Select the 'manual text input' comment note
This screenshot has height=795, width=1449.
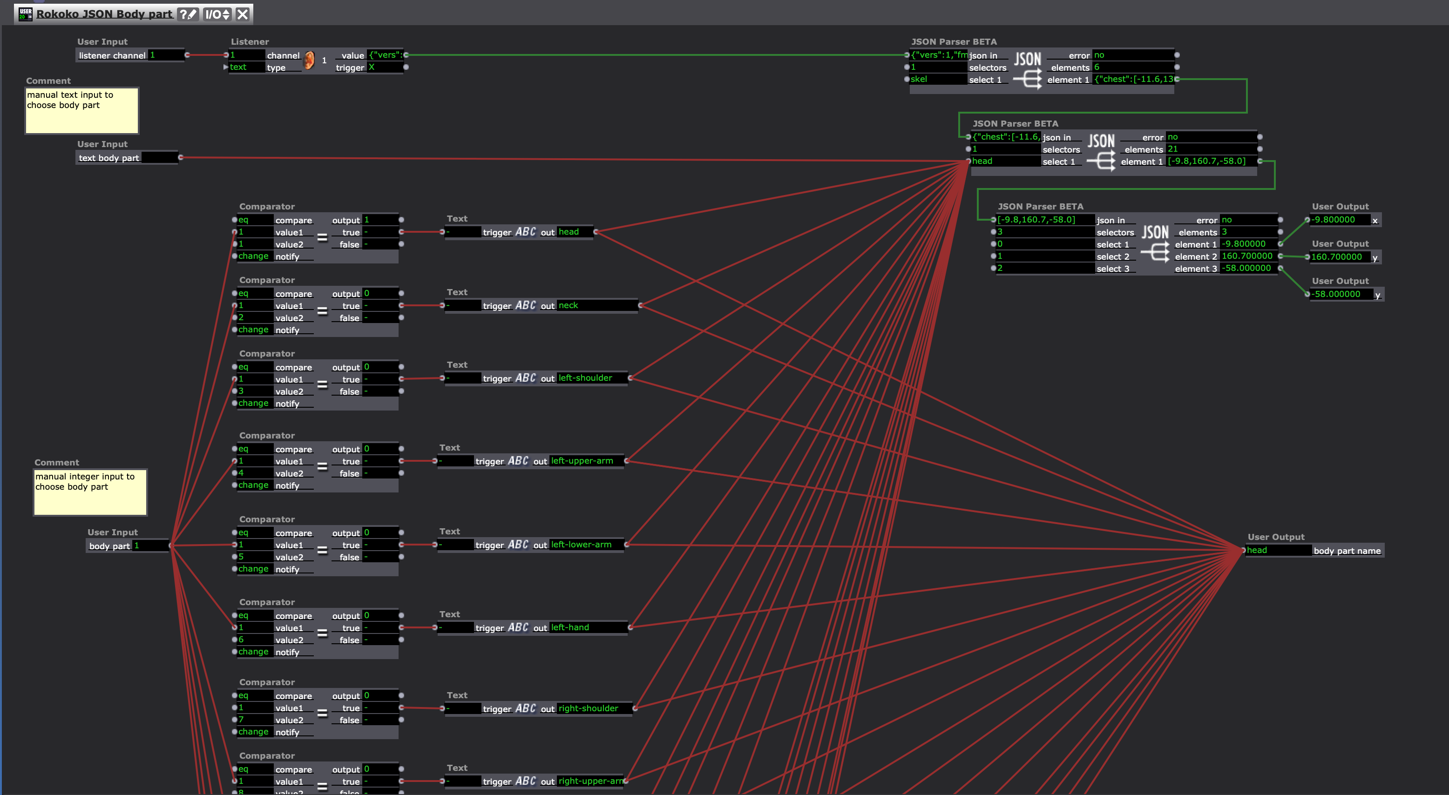coord(81,110)
